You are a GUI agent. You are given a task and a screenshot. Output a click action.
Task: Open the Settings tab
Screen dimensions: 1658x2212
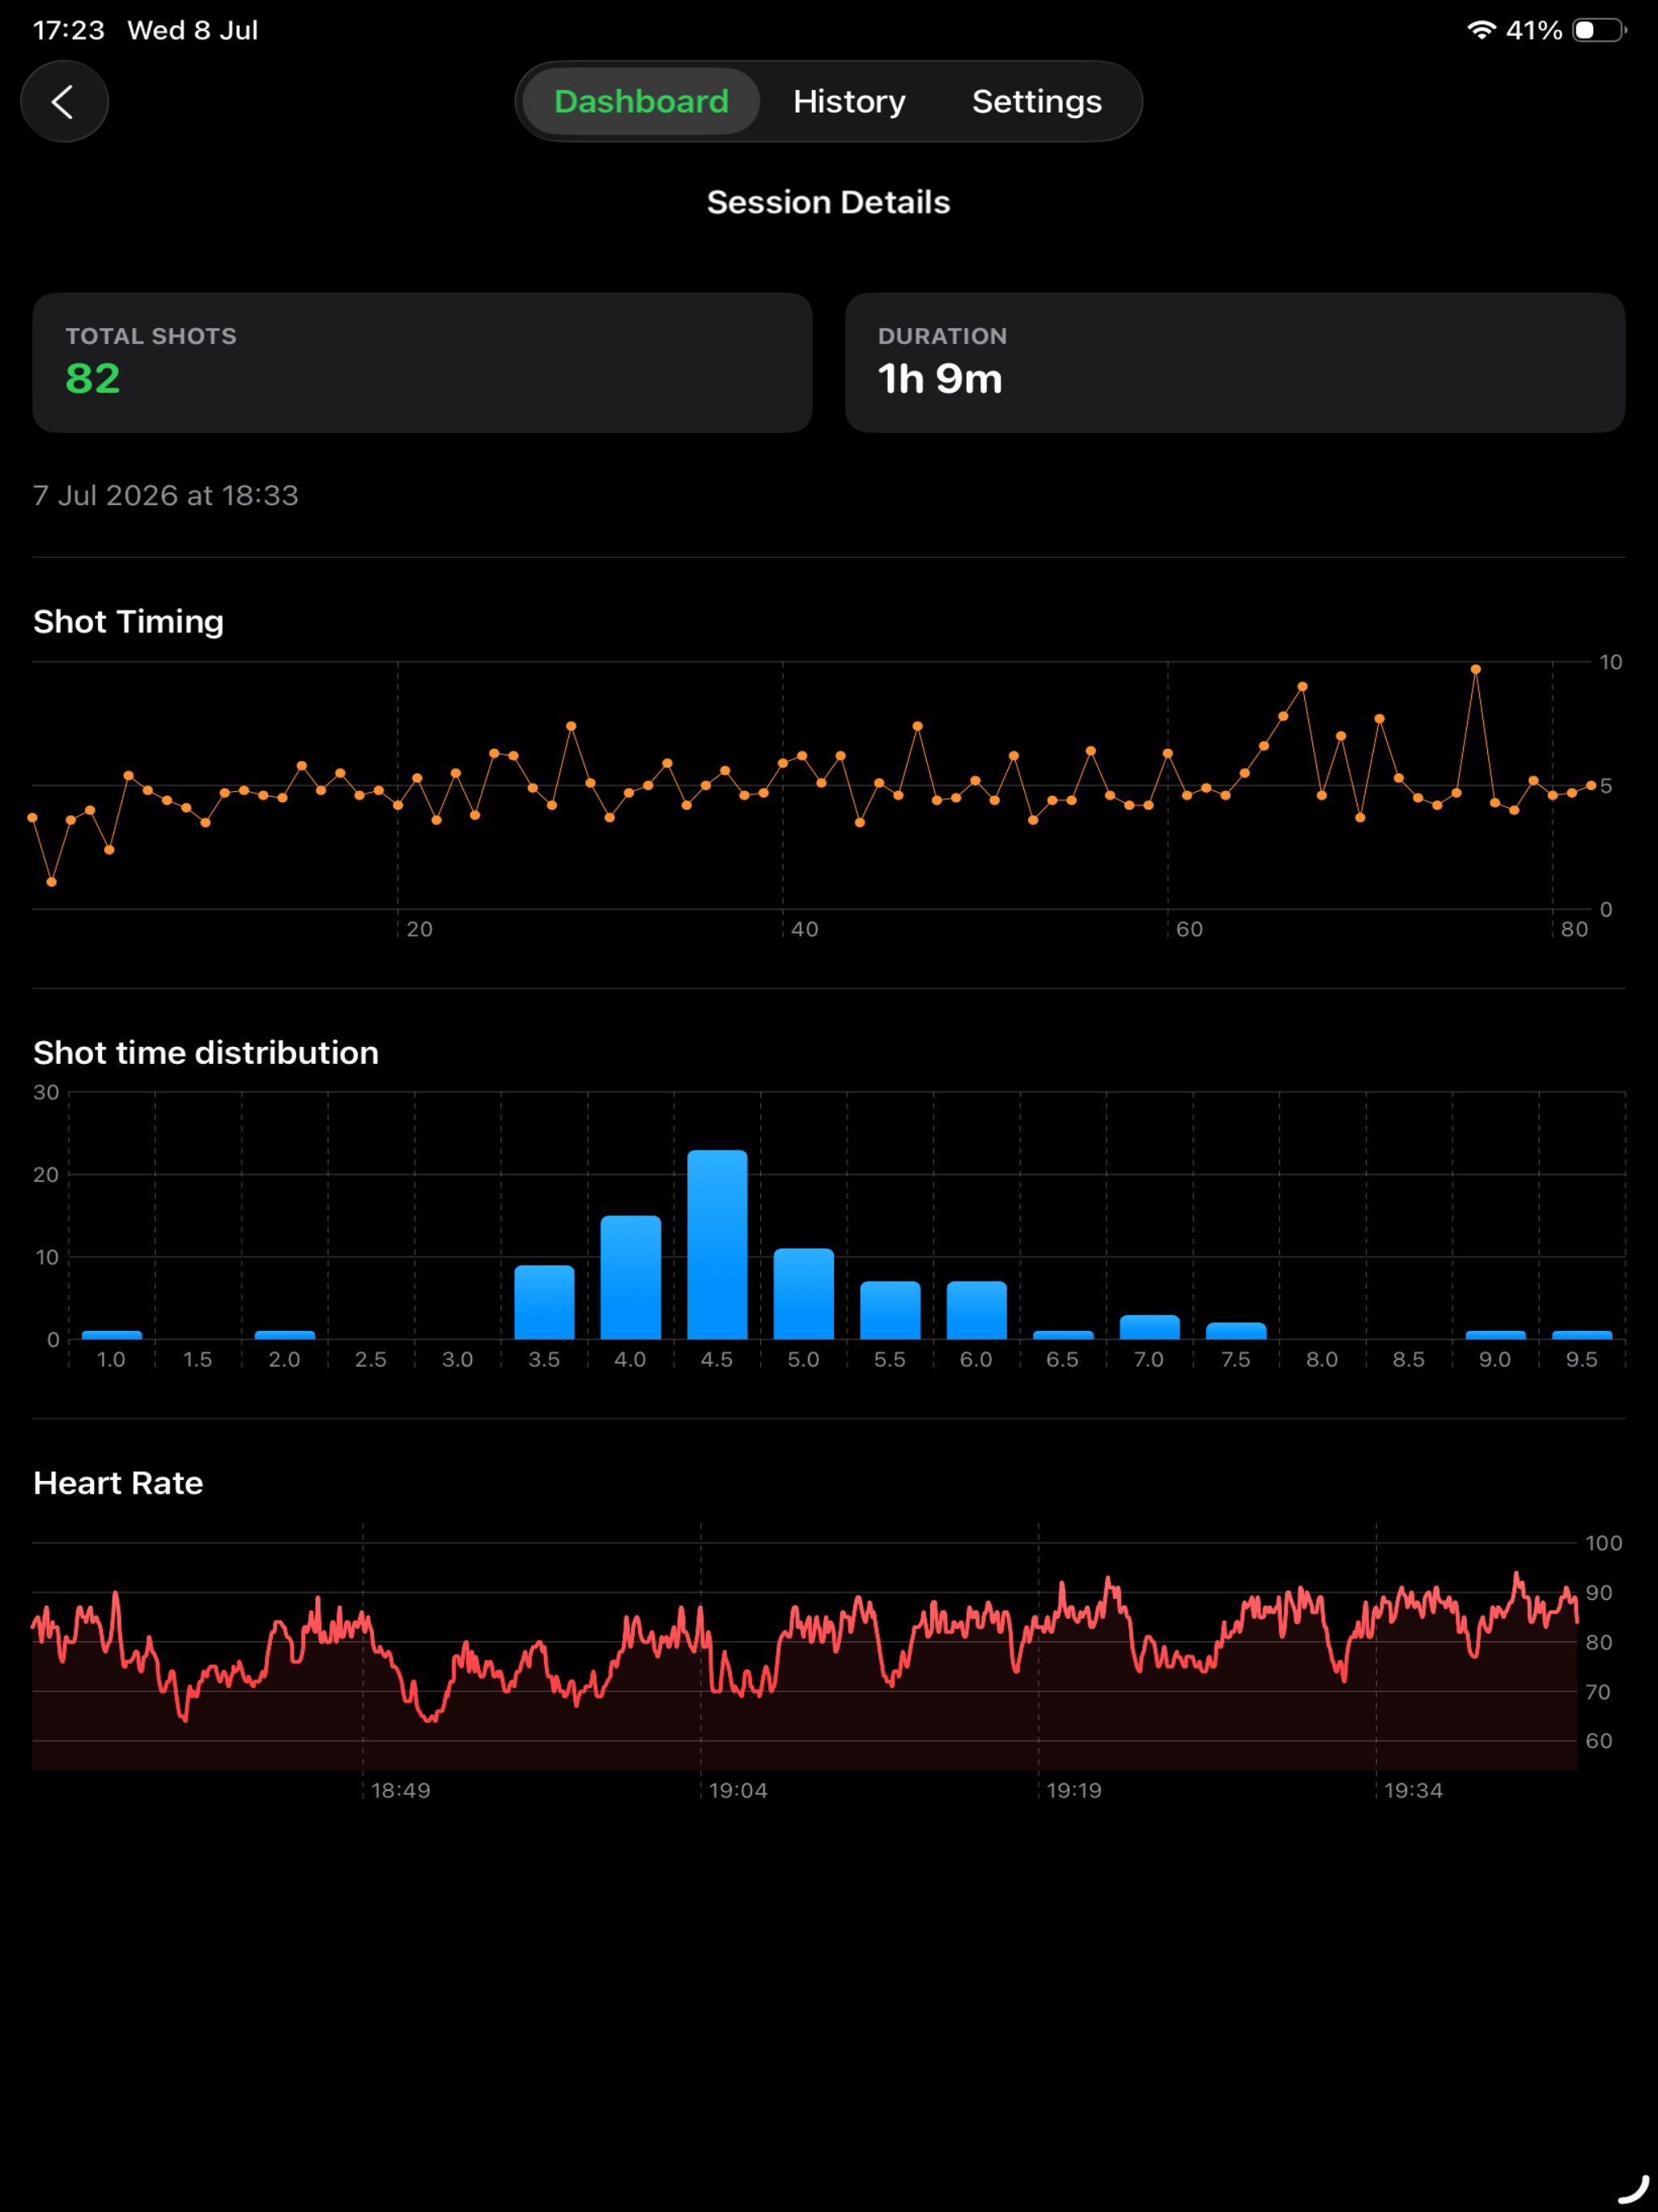[1037, 101]
